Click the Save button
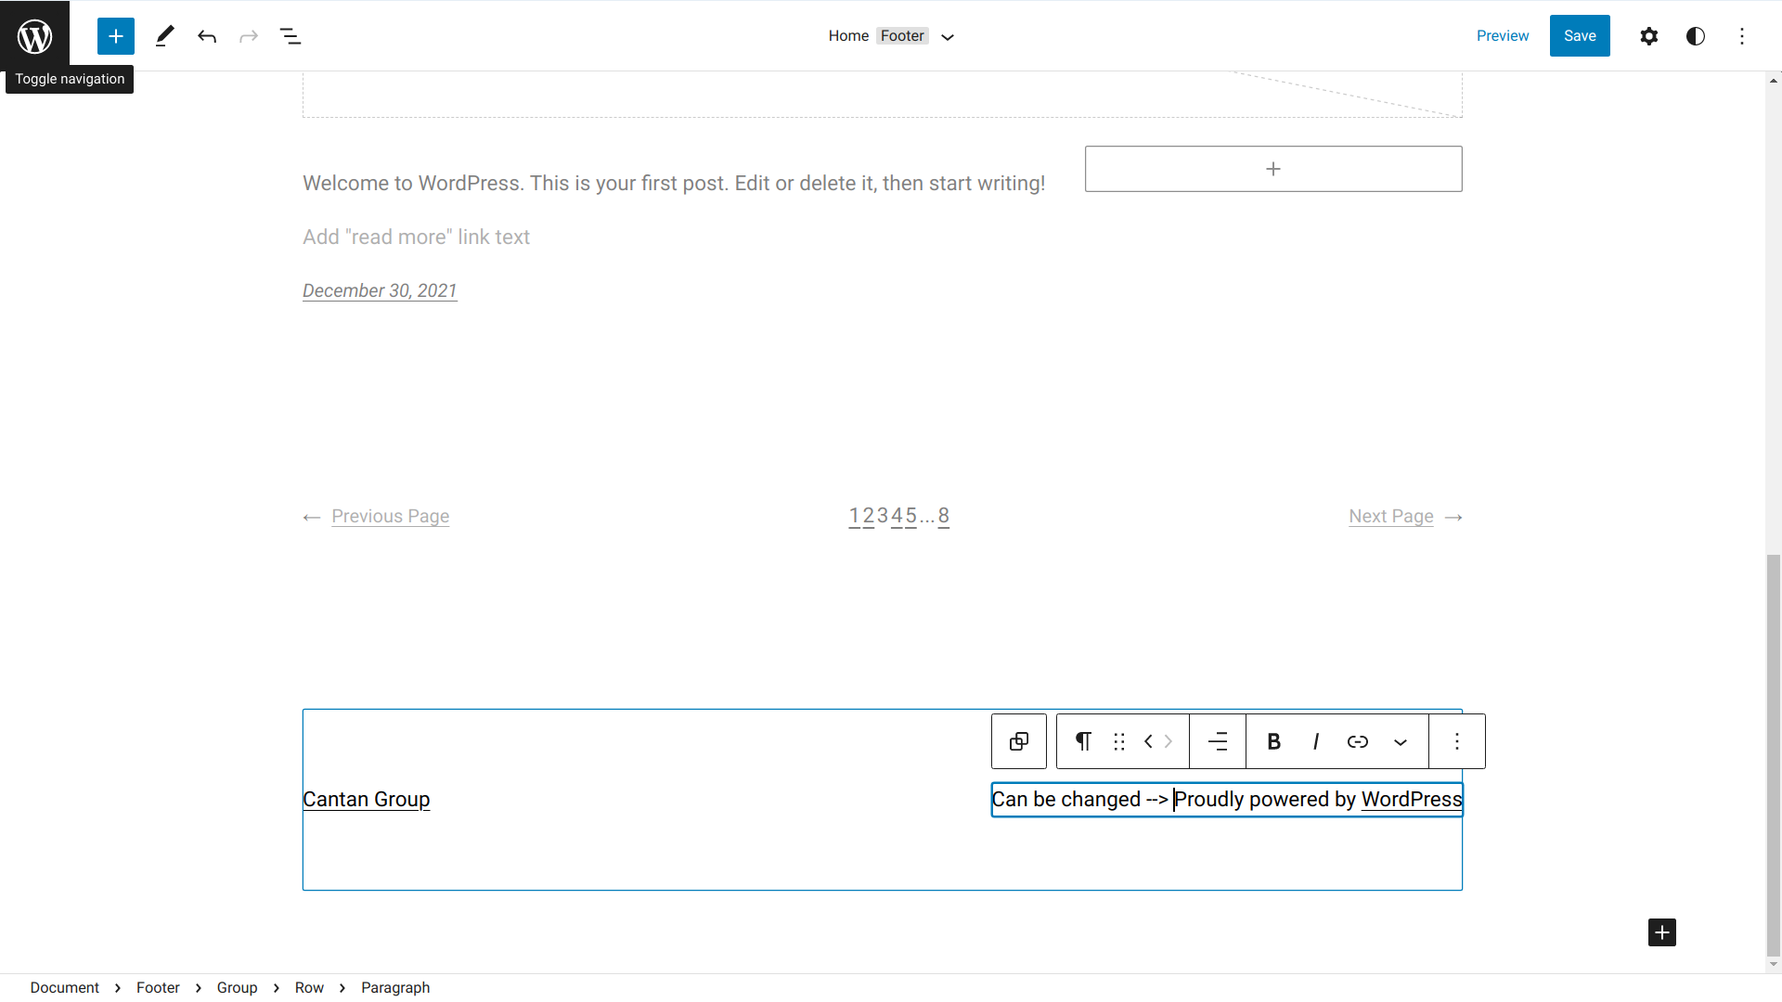The image size is (1782, 1002). coord(1579,36)
